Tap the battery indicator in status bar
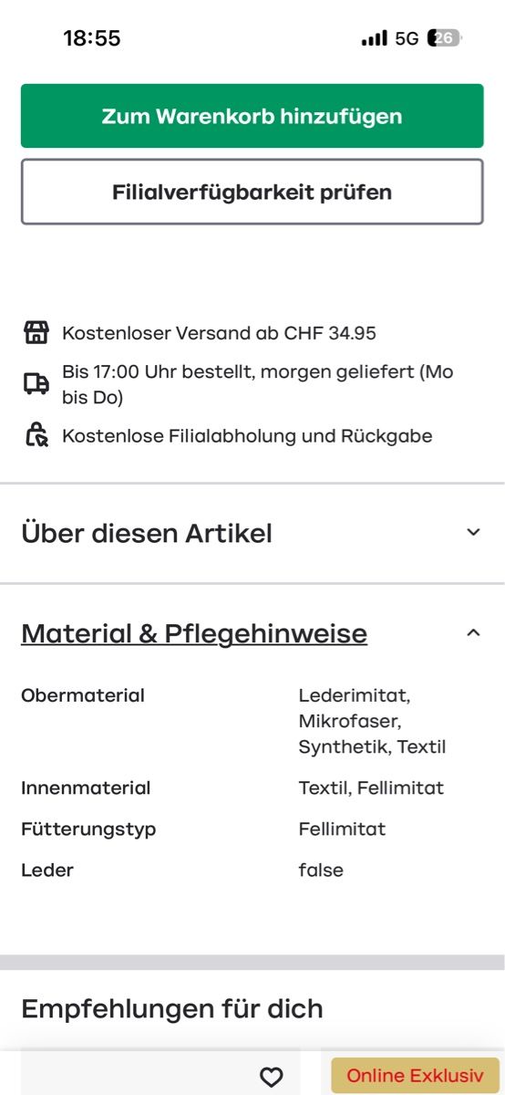This screenshot has height=1095, width=505. point(445,38)
